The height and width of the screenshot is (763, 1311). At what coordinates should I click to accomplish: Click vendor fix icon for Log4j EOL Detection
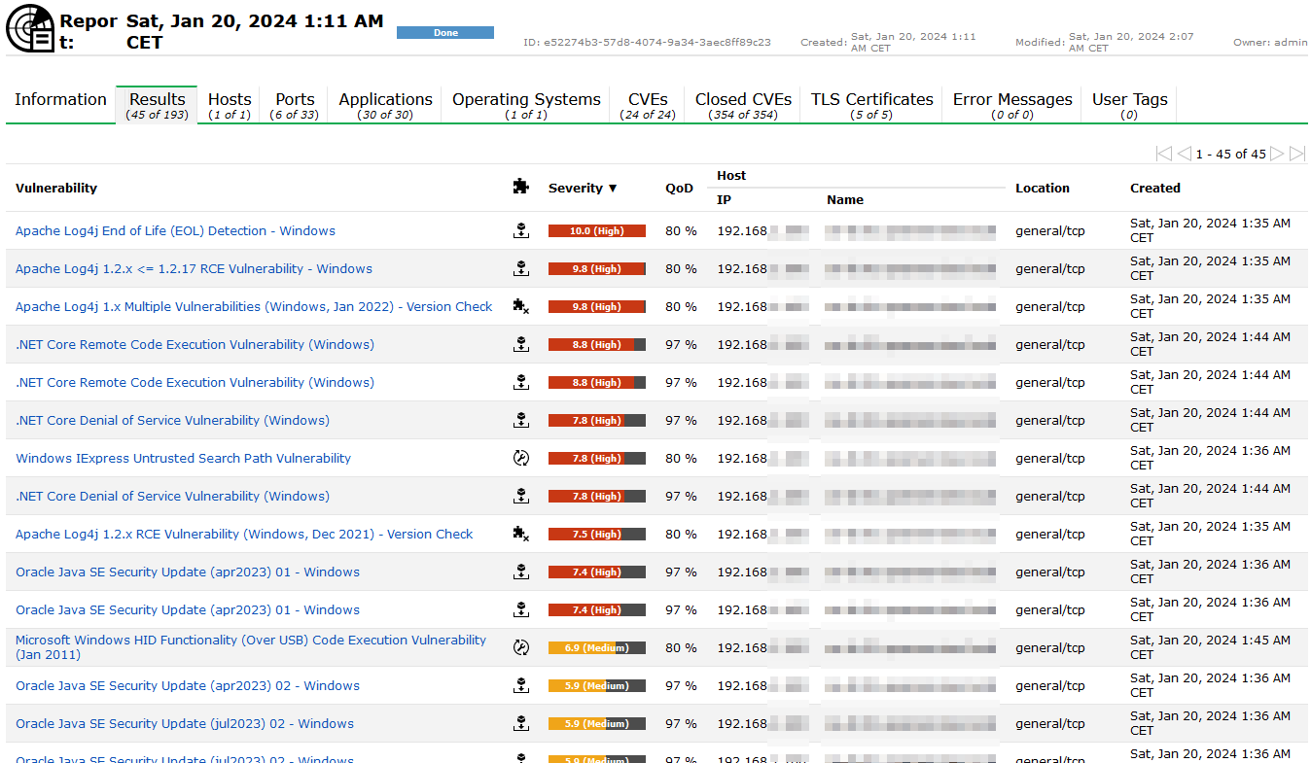(521, 230)
